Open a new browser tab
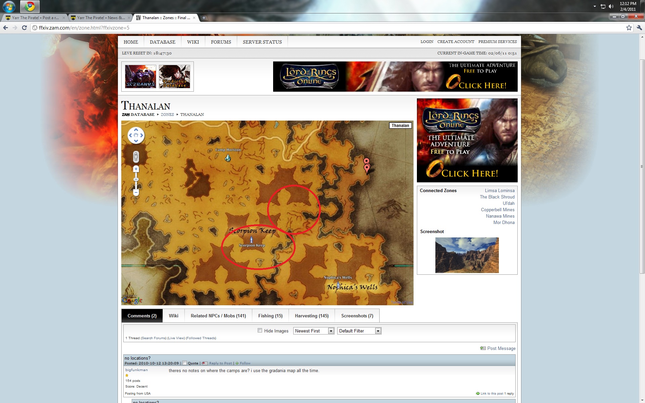 pyautogui.click(x=204, y=18)
